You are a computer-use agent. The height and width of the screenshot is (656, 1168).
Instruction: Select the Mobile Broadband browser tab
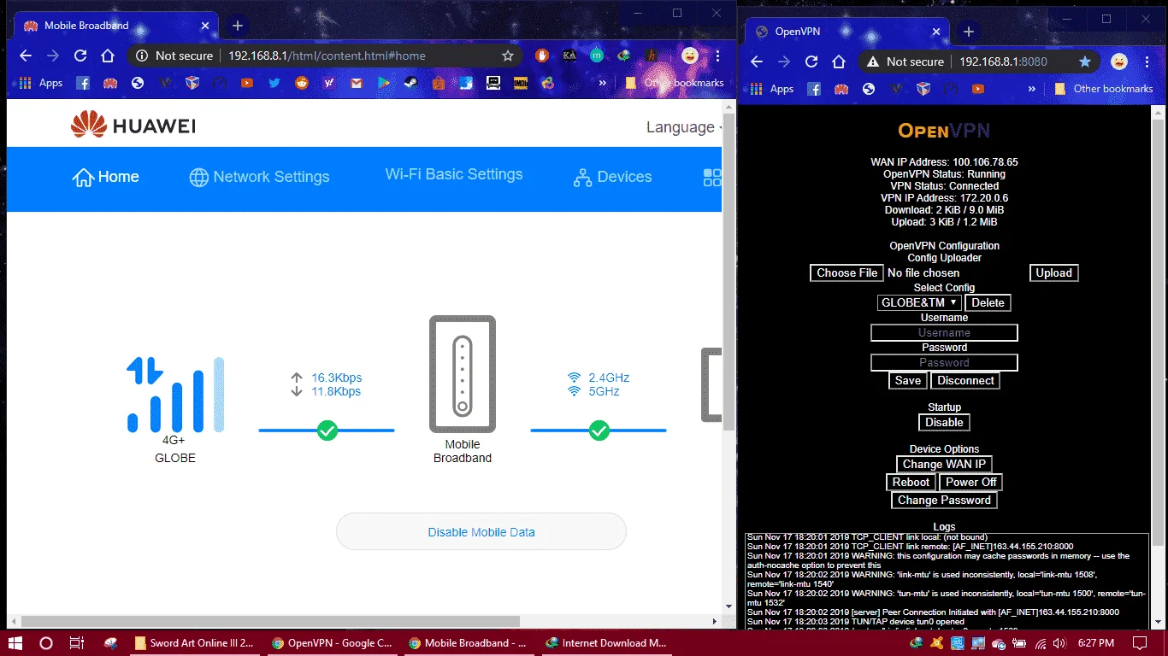[116, 26]
